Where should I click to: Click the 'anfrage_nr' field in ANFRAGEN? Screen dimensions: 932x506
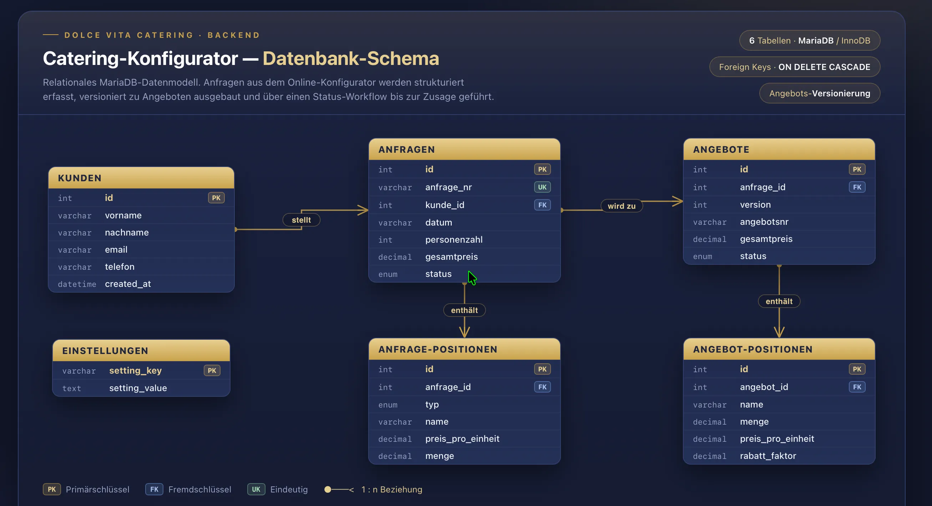tap(464, 187)
